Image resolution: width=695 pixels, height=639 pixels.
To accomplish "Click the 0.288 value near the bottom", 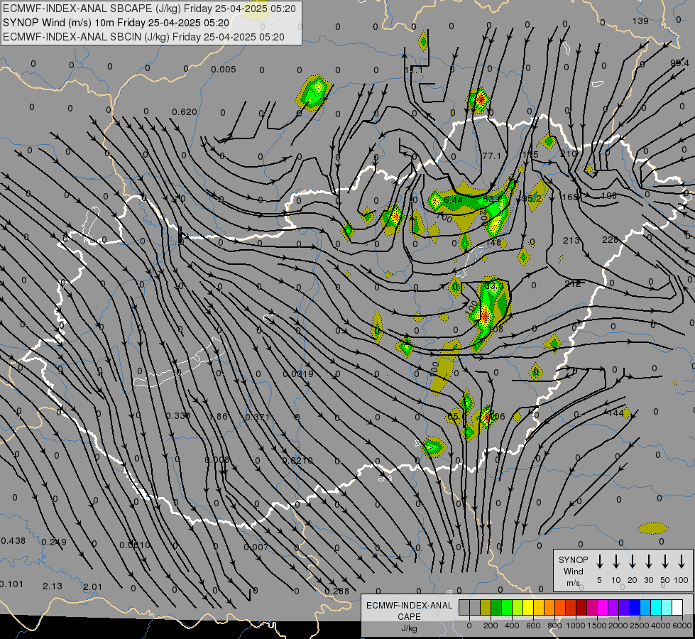I will tap(337, 591).
